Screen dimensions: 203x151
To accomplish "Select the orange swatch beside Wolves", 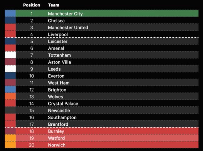I will point(10,97).
